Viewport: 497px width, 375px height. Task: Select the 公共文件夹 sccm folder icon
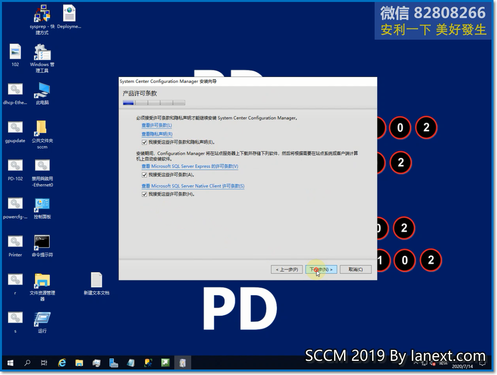tap(42, 135)
